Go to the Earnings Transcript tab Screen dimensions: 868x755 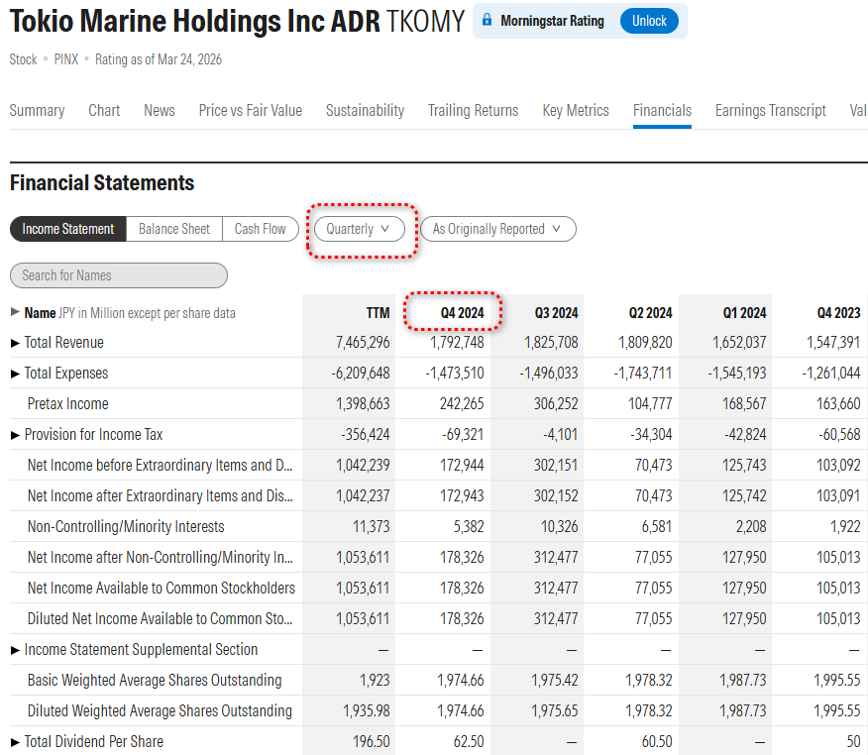coord(770,111)
